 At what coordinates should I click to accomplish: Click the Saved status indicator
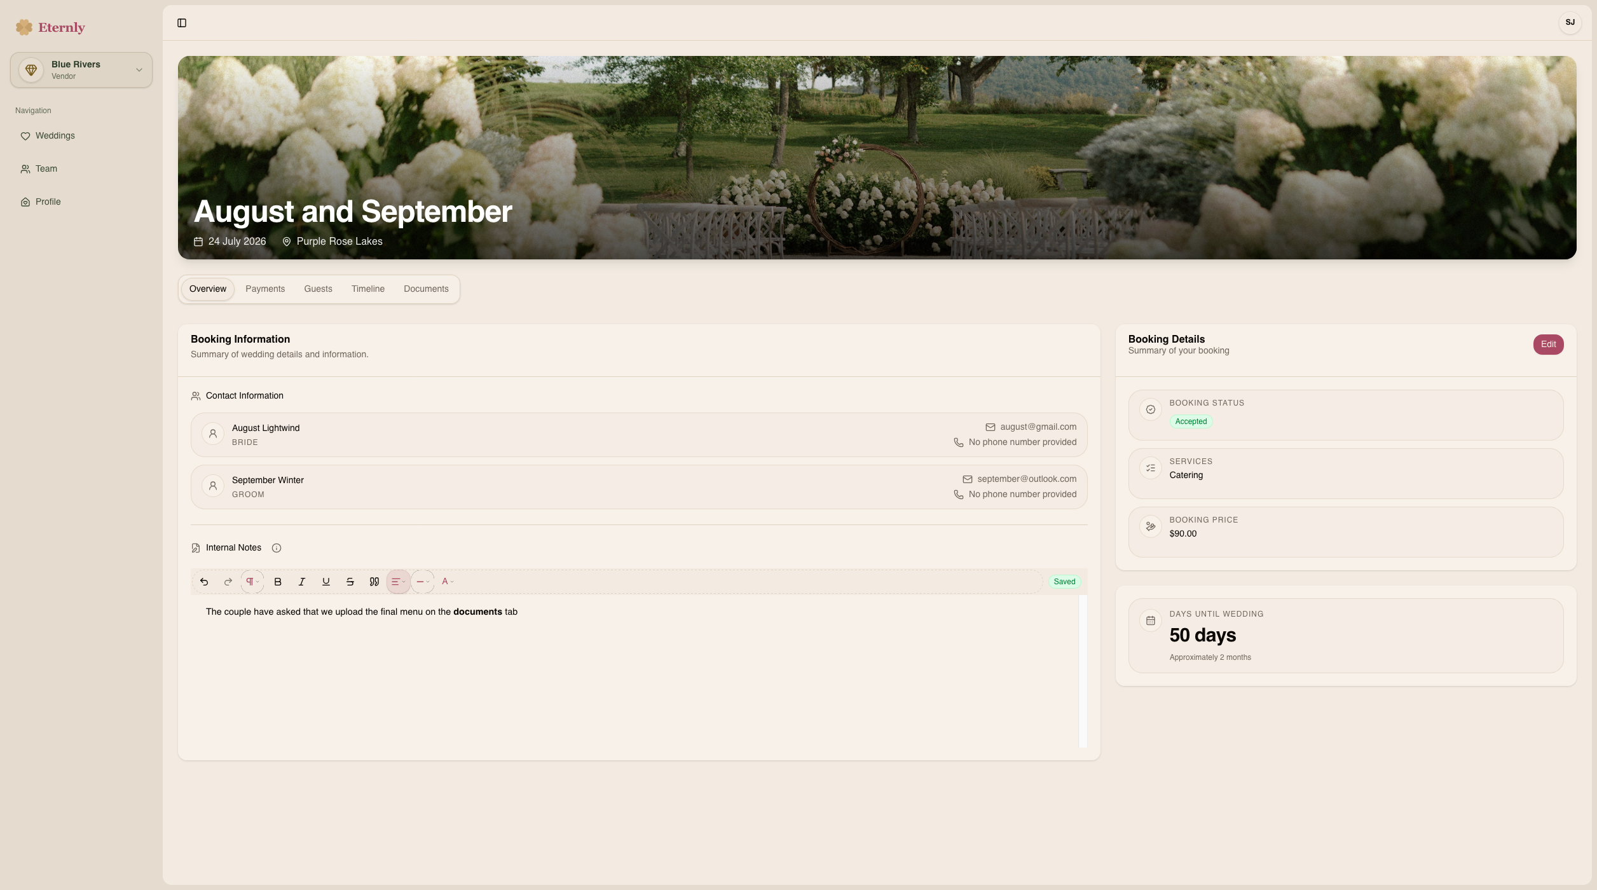tap(1064, 582)
